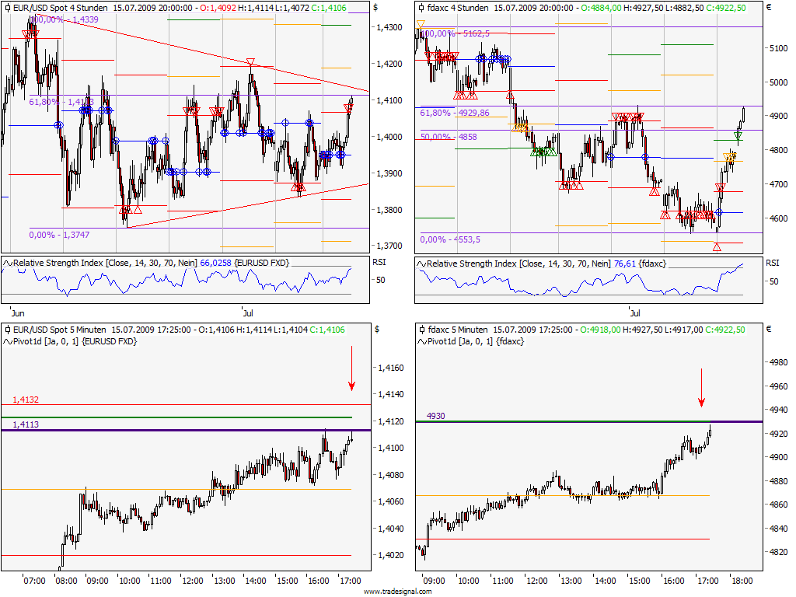
Task: Click the candlestick icon beside EUR/USD Spot 4 Stunden
Action: click(7, 8)
